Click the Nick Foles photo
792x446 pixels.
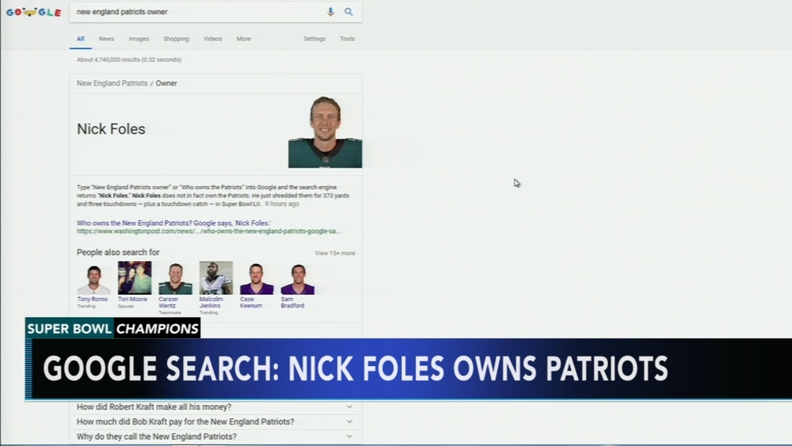click(x=325, y=132)
